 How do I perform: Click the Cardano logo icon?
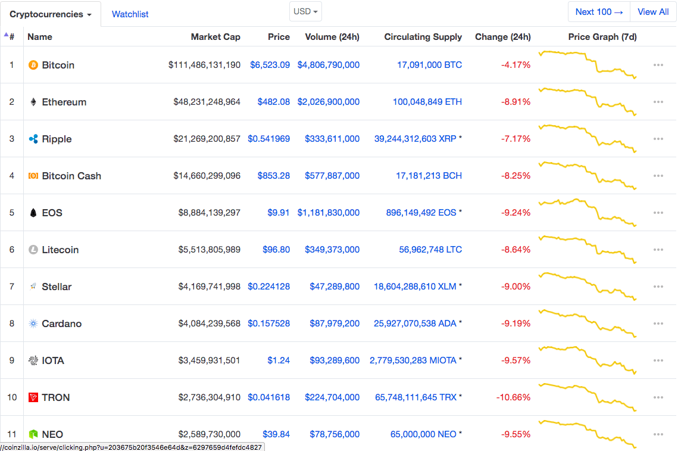(x=33, y=324)
